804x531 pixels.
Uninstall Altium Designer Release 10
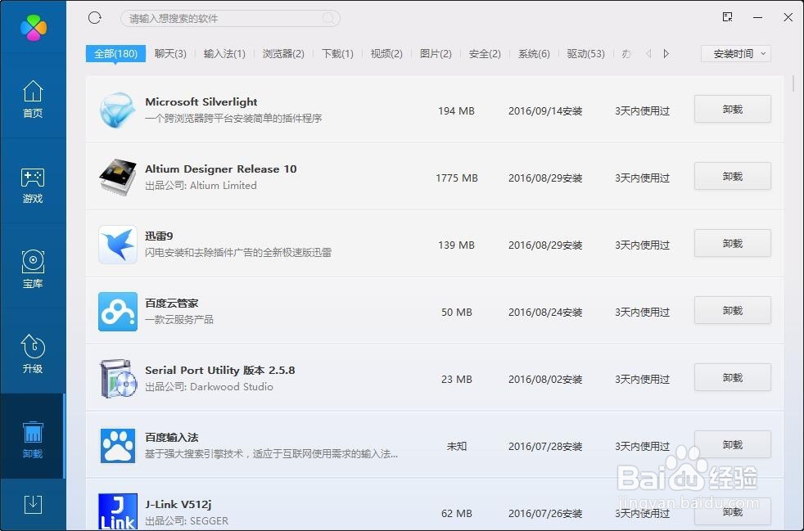[x=732, y=176]
